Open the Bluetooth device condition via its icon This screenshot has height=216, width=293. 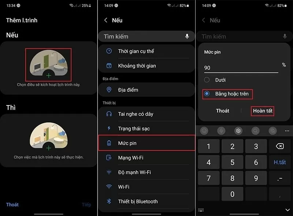[x=109, y=201]
